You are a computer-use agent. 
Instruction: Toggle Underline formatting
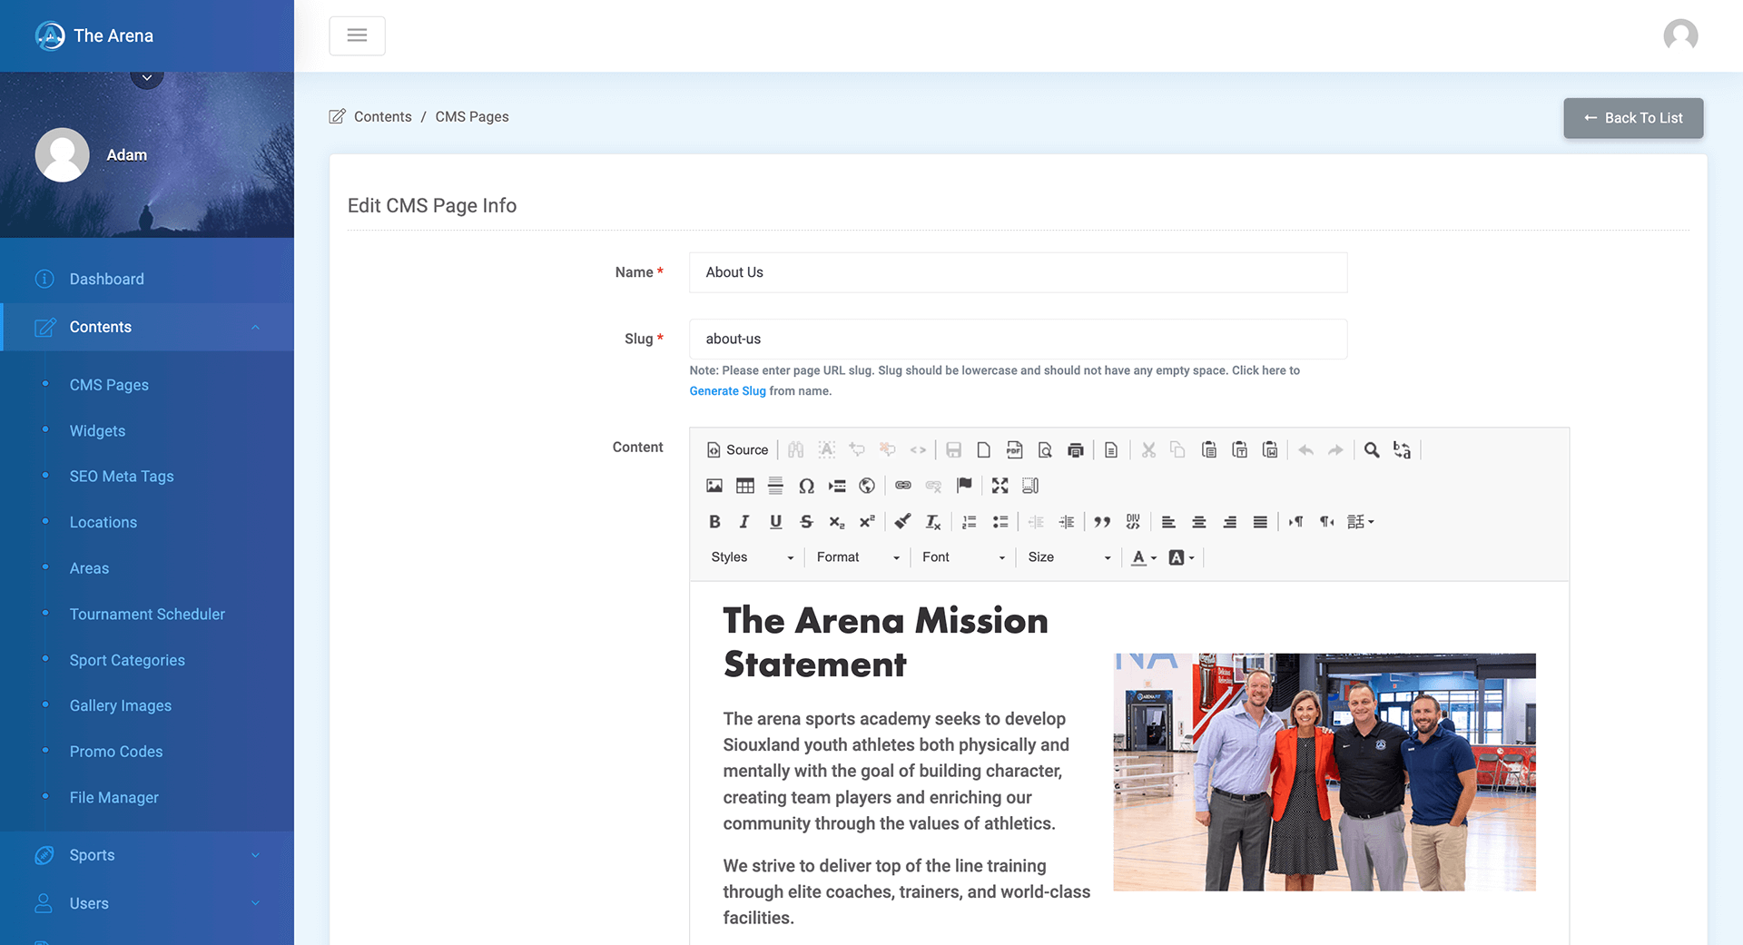point(775,521)
